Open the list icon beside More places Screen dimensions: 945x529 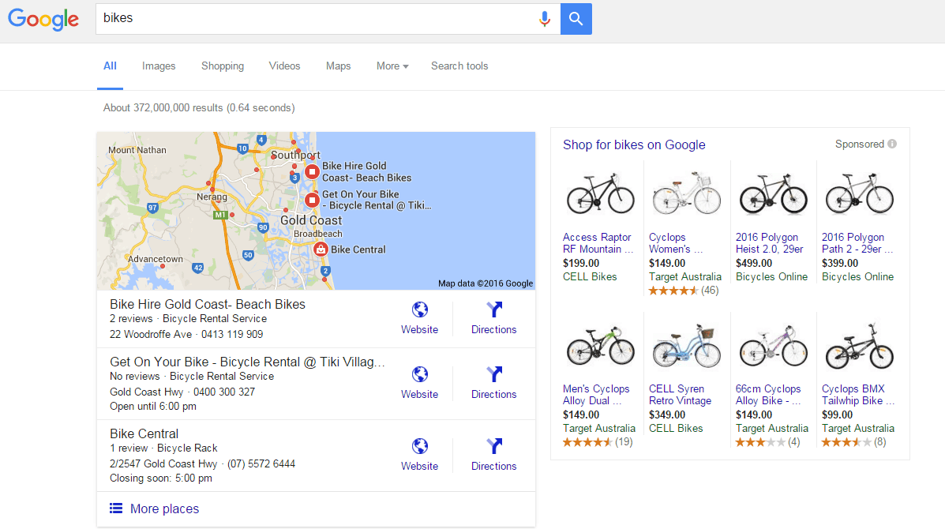[116, 508]
